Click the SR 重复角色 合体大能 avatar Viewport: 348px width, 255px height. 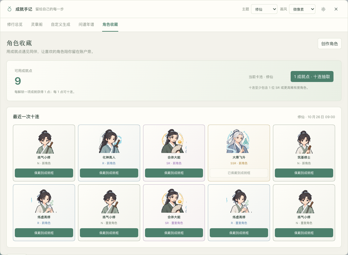pyautogui.click(x=174, y=201)
